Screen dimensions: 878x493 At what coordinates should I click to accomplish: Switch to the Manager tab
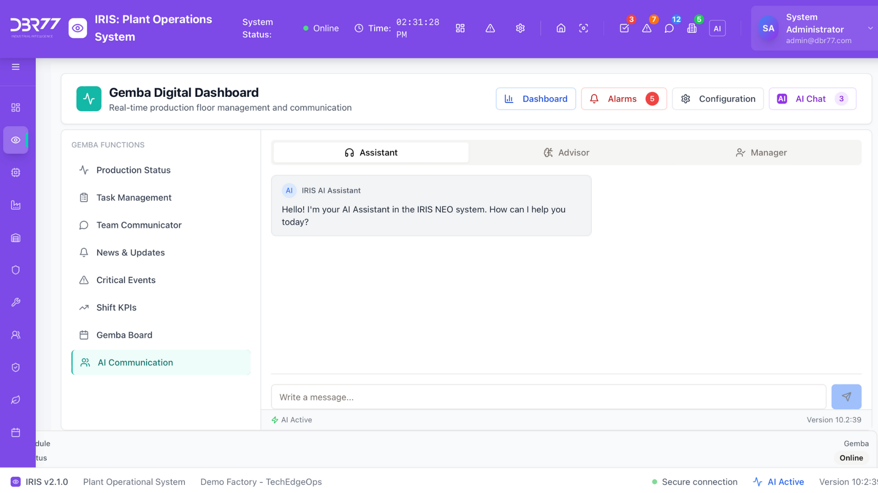[761, 152]
